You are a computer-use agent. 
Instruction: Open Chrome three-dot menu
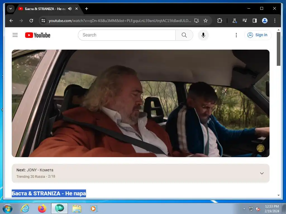275,21
